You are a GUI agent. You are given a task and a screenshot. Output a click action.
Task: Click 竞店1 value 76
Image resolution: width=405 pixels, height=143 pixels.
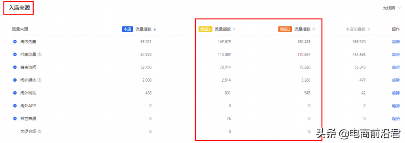[229, 119]
